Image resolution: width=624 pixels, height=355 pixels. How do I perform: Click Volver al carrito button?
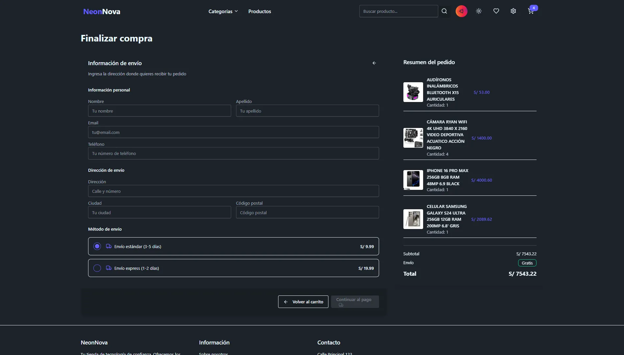tap(303, 302)
